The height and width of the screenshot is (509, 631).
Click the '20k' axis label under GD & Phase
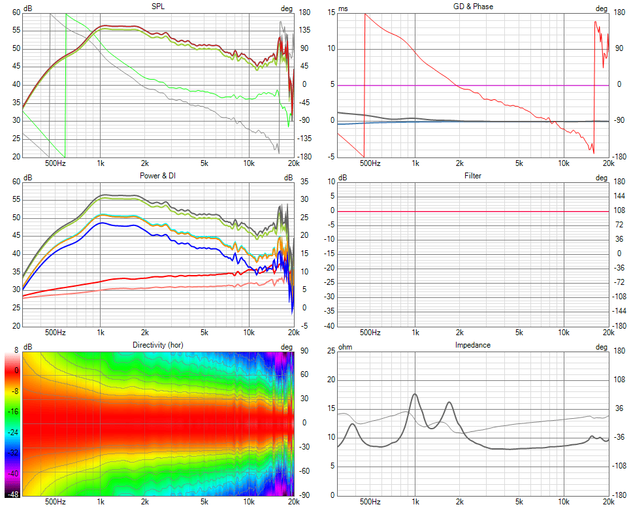(x=609, y=163)
